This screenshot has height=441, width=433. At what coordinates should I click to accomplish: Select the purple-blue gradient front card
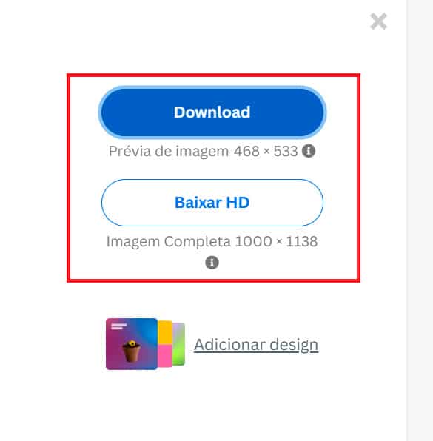(132, 343)
